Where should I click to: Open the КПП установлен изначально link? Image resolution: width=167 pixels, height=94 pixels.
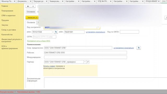pyautogui.click(x=96, y=32)
